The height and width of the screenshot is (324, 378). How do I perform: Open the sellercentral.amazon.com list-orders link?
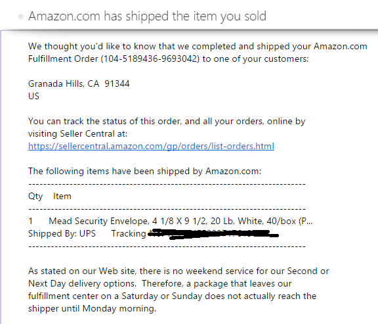pos(151,147)
